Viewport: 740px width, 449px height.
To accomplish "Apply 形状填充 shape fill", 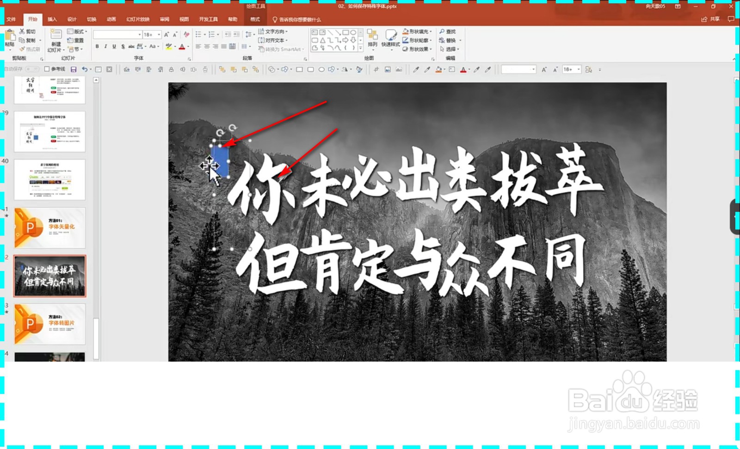I will [x=416, y=31].
